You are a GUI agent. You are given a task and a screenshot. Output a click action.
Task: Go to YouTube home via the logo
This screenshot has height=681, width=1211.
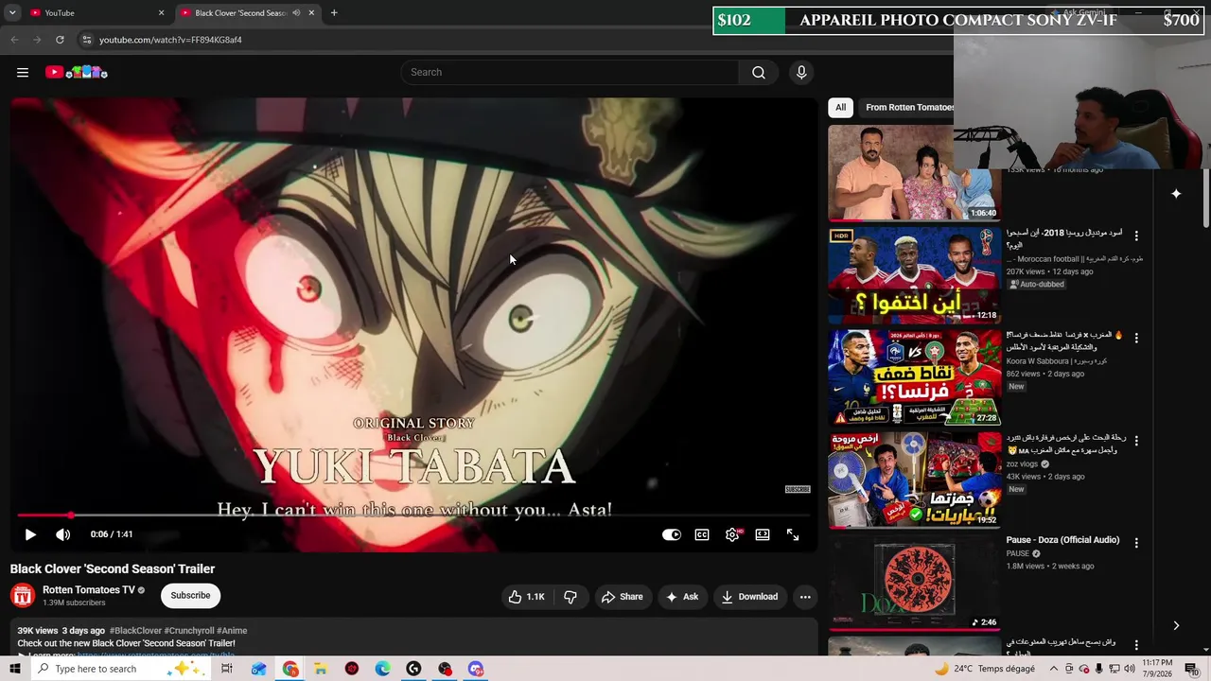[x=77, y=72]
